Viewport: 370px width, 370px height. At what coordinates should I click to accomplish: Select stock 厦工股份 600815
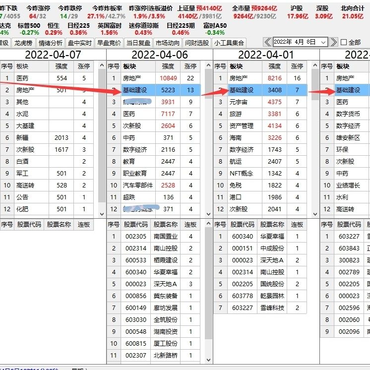[x=153, y=344]
